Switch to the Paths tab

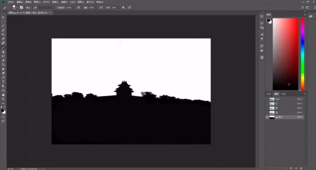(284, 94)
